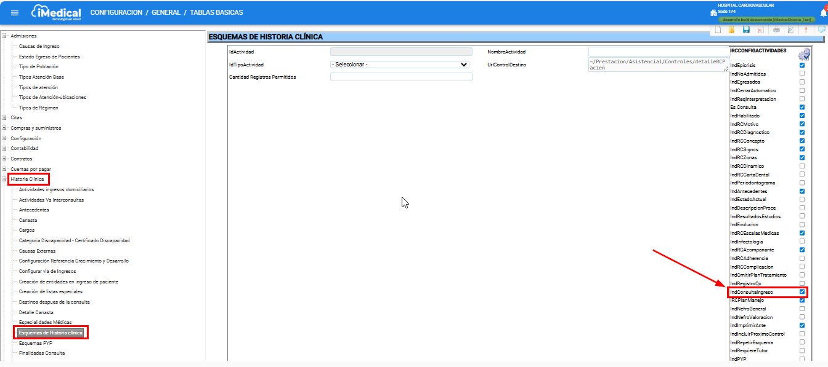Click the Cantidad Registros Permitidos input field
The width and height of the screenshot is (828, 367).
pos(400,77)
